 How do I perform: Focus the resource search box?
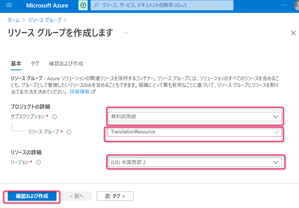pos(162,5)
